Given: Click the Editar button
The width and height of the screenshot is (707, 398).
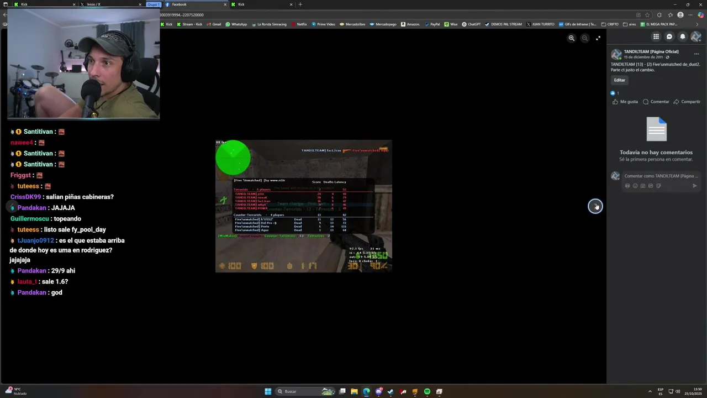Looking at the screenshot, I should 620,80.
